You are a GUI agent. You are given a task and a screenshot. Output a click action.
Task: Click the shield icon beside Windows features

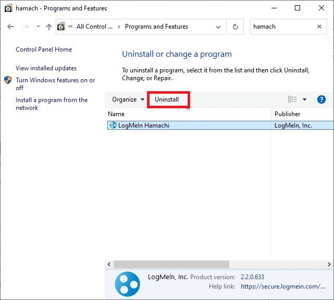(8, 80)
